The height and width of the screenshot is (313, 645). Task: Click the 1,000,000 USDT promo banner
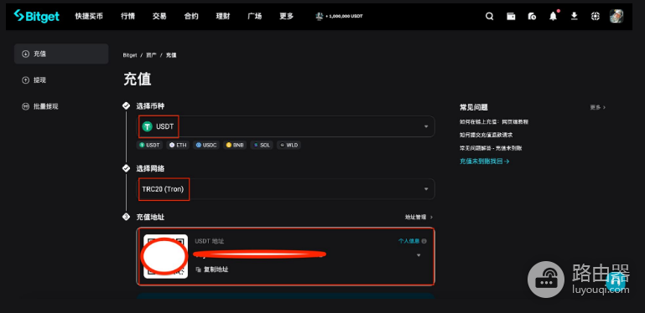339,17
